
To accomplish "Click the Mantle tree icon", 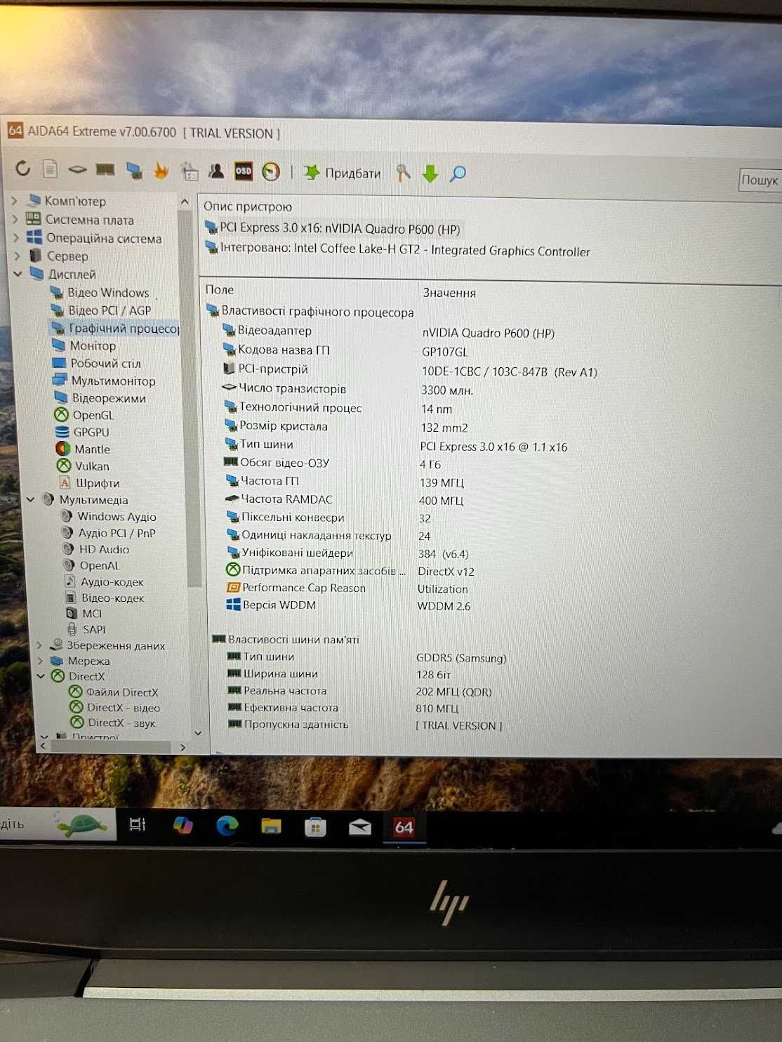I will [63, 449].
